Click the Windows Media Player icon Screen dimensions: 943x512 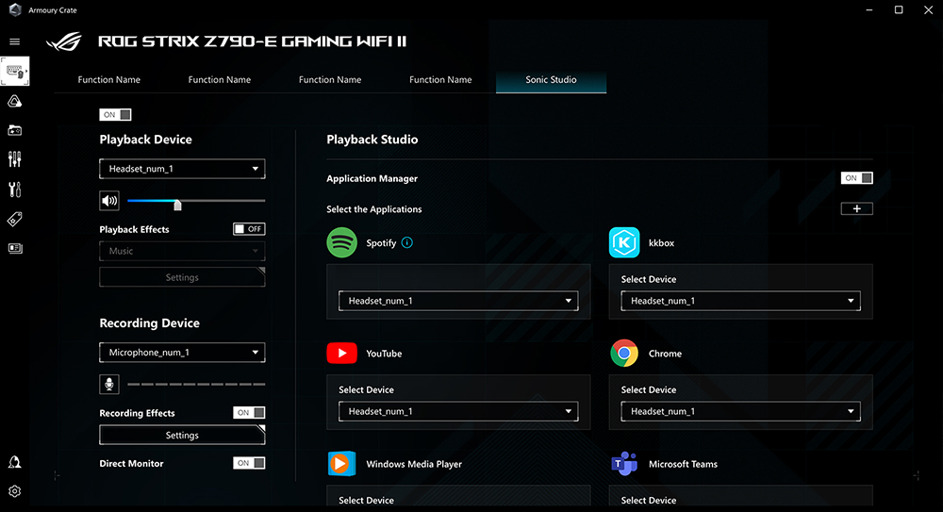pos(341,464)
